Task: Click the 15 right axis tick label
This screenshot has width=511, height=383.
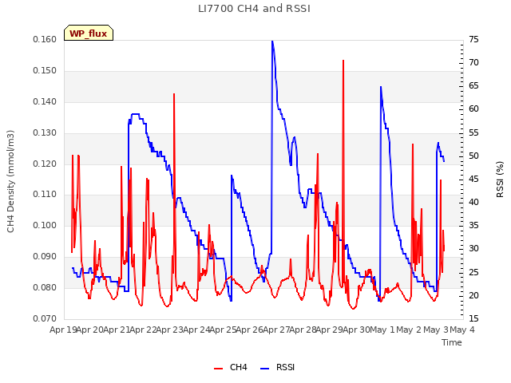Action: pyautogui.click(x=473, y=318)
